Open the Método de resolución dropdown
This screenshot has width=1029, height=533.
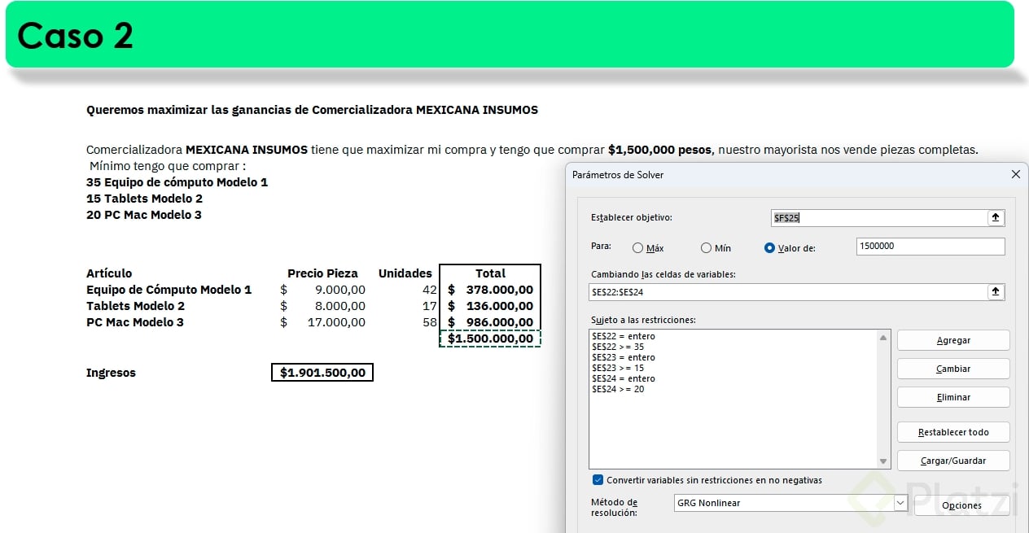900,503
